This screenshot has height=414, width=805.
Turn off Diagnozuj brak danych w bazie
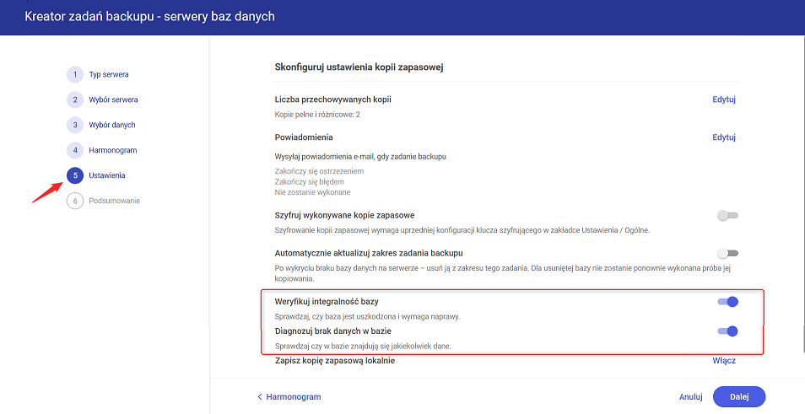pos(727,331)
